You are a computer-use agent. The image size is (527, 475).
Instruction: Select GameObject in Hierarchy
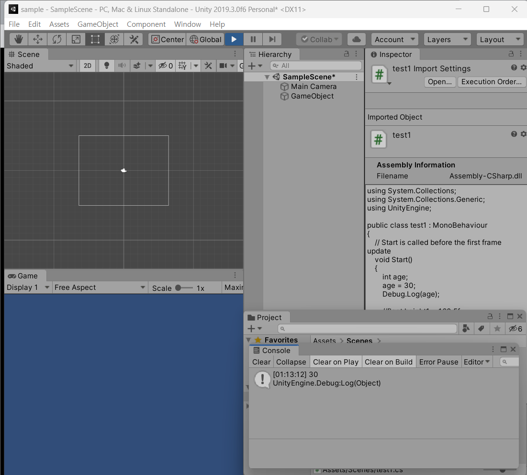tap(312, 96)
